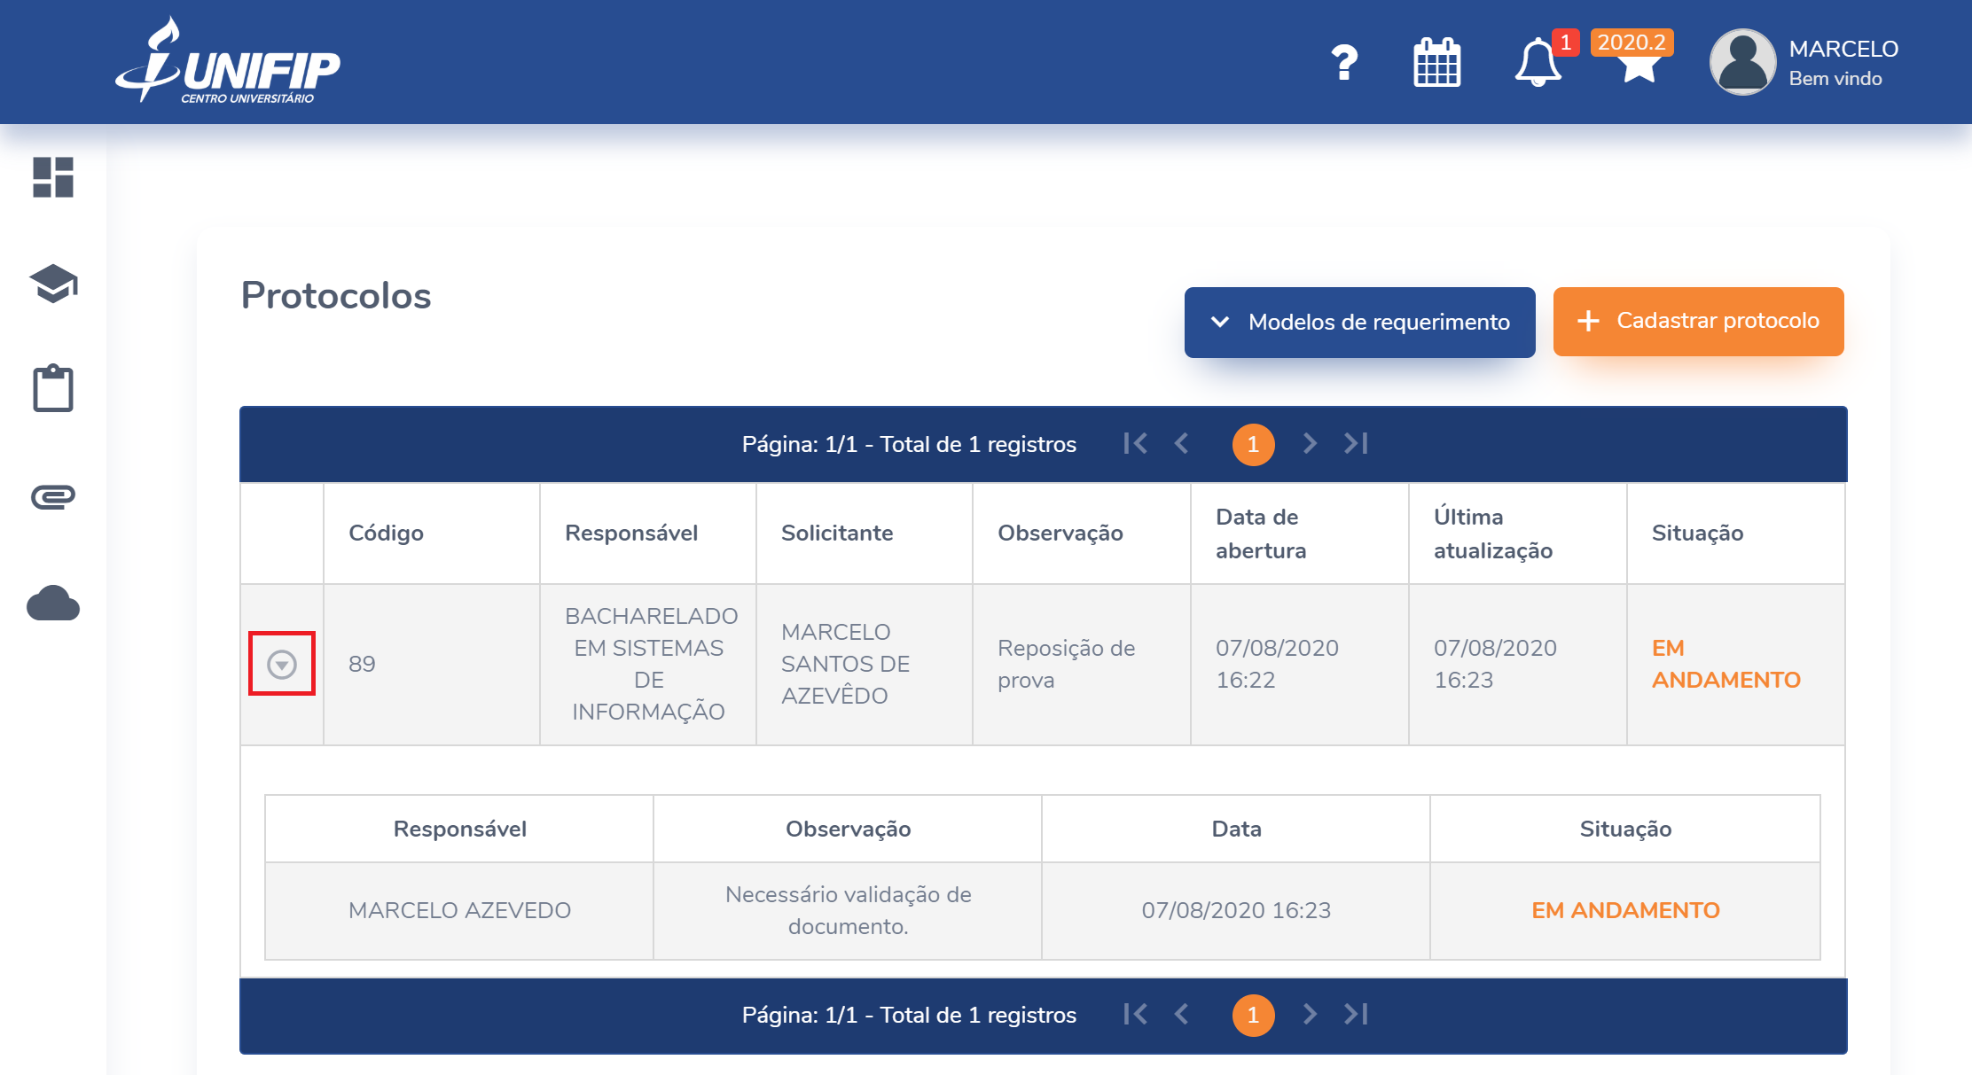The image size is (1972, 1075).
Task: Select page 1 in bottom paginator
Action: [1253, 1015]
